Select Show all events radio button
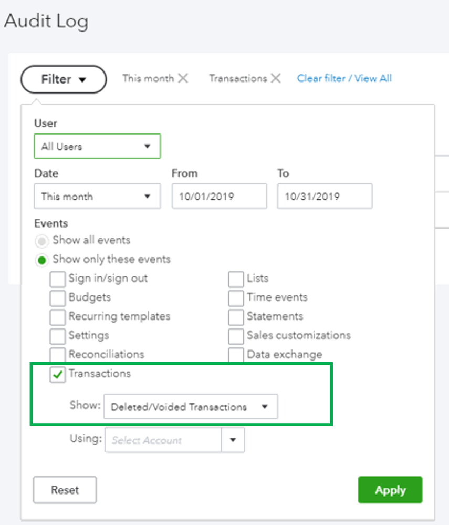The height and width of the screenshot is (525, 449). (43, 241)
